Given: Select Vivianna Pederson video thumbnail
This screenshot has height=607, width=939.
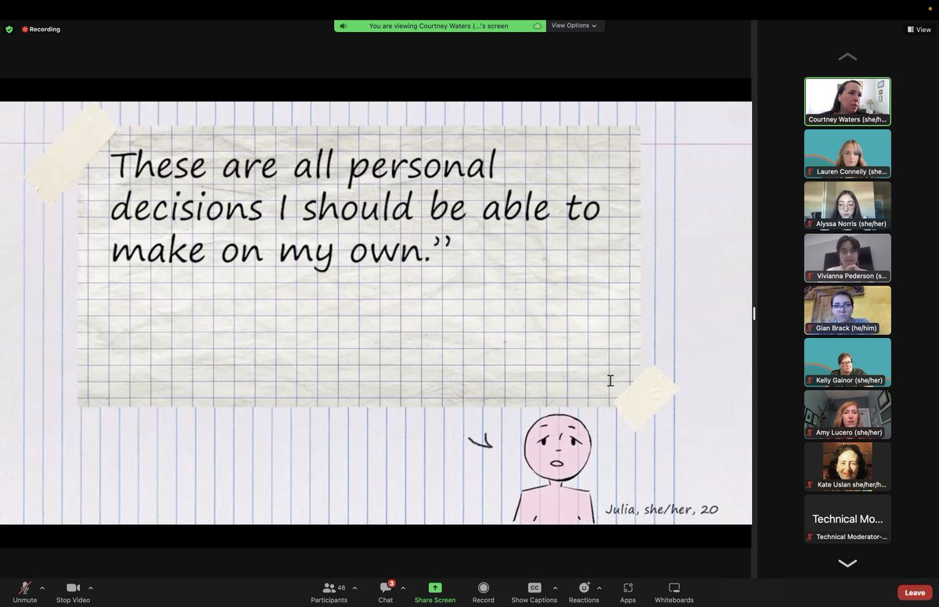Looking at the screenshot, I should pyautogui.click(x=847, y=258).
